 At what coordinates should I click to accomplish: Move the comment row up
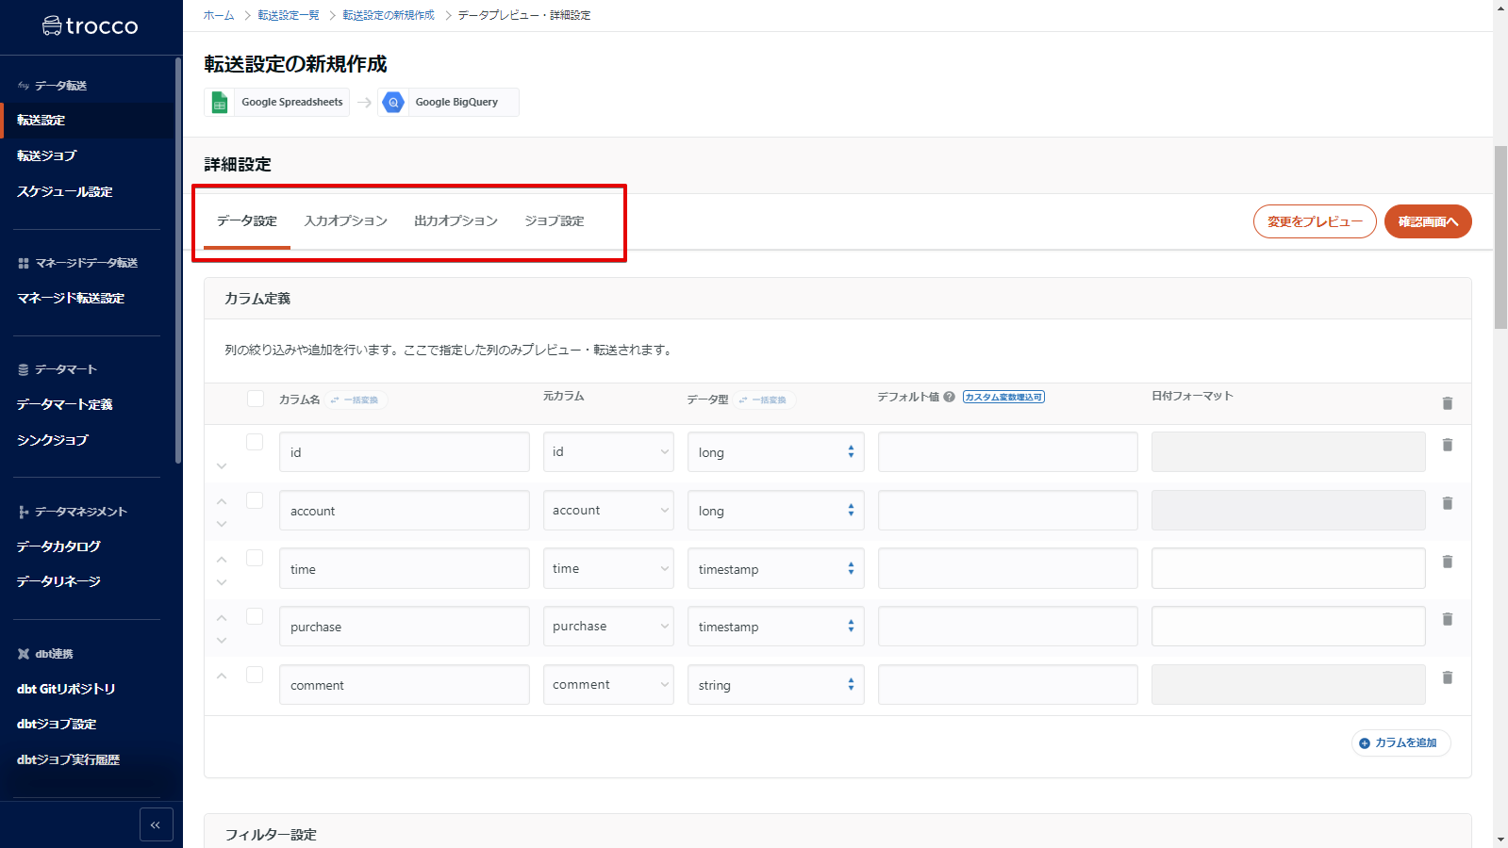[x=222, y=676]
